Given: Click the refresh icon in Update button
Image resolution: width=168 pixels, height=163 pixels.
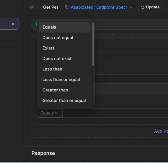Looking at the screenshot, I should click(x=143, y=7).
